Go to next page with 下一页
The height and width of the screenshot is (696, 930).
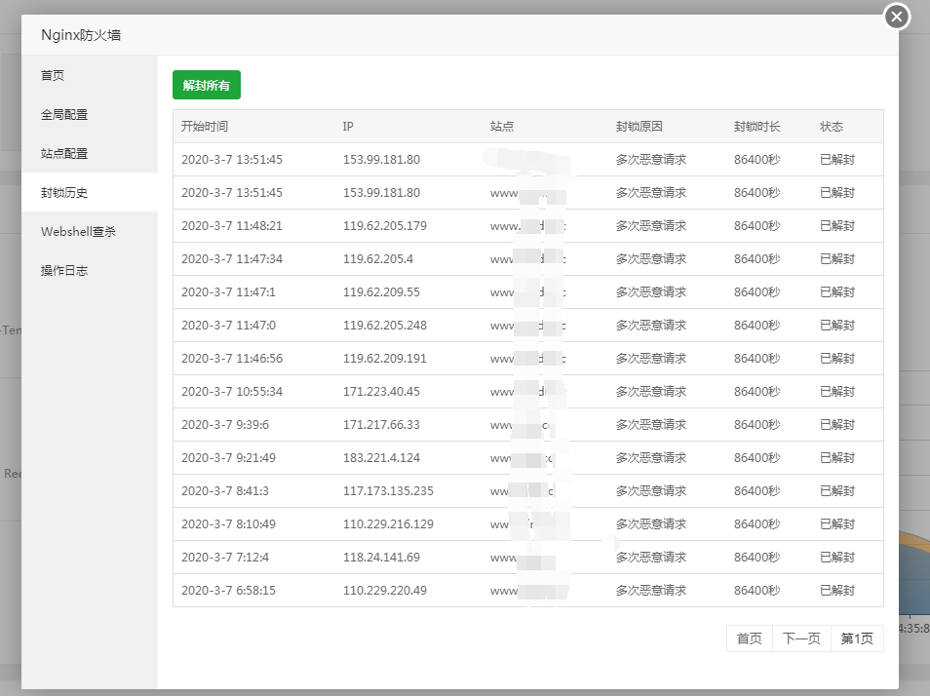click(x=801, y=638)
